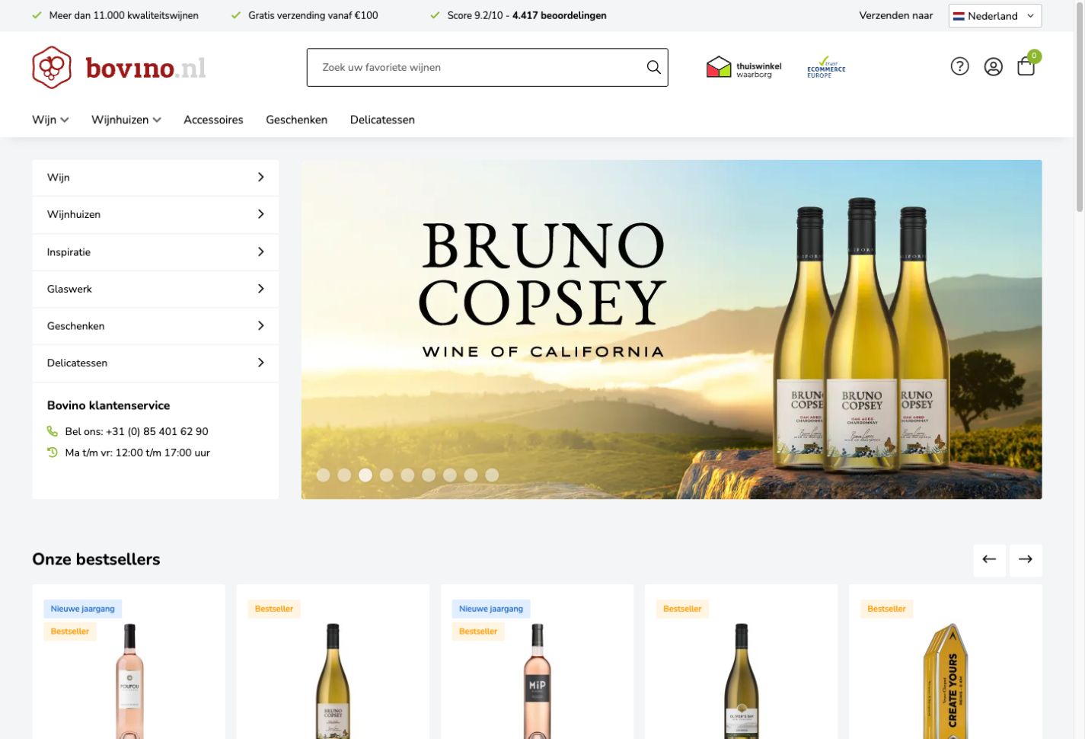The height and width of the screenshot is (739, 1085).
Task: Expand Glaswerk in the sidebar
Action: pyautogui.click(x=155, y=289)
